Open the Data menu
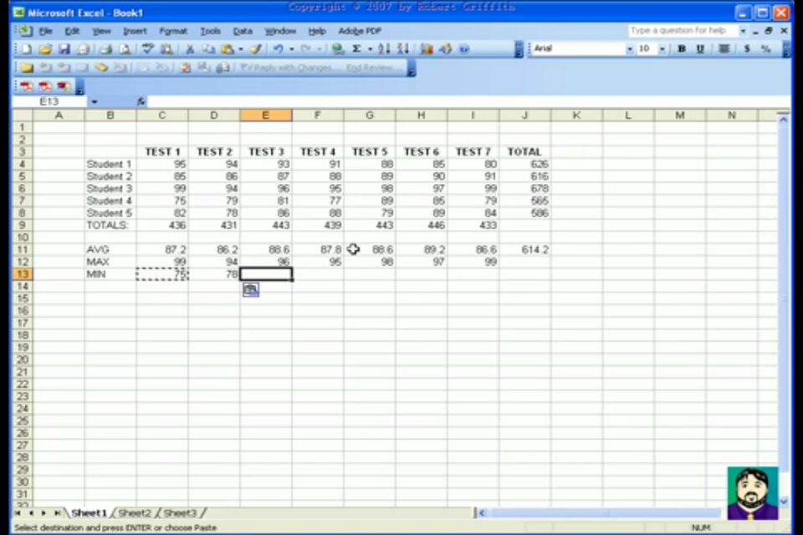 tap(243, 31)
